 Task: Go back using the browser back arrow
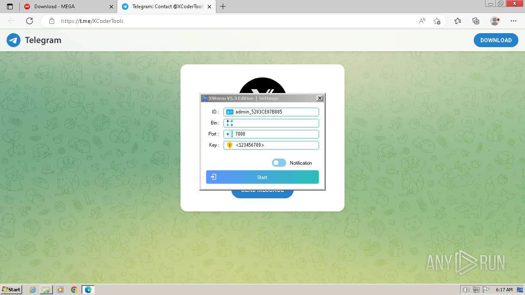[11, 21]
